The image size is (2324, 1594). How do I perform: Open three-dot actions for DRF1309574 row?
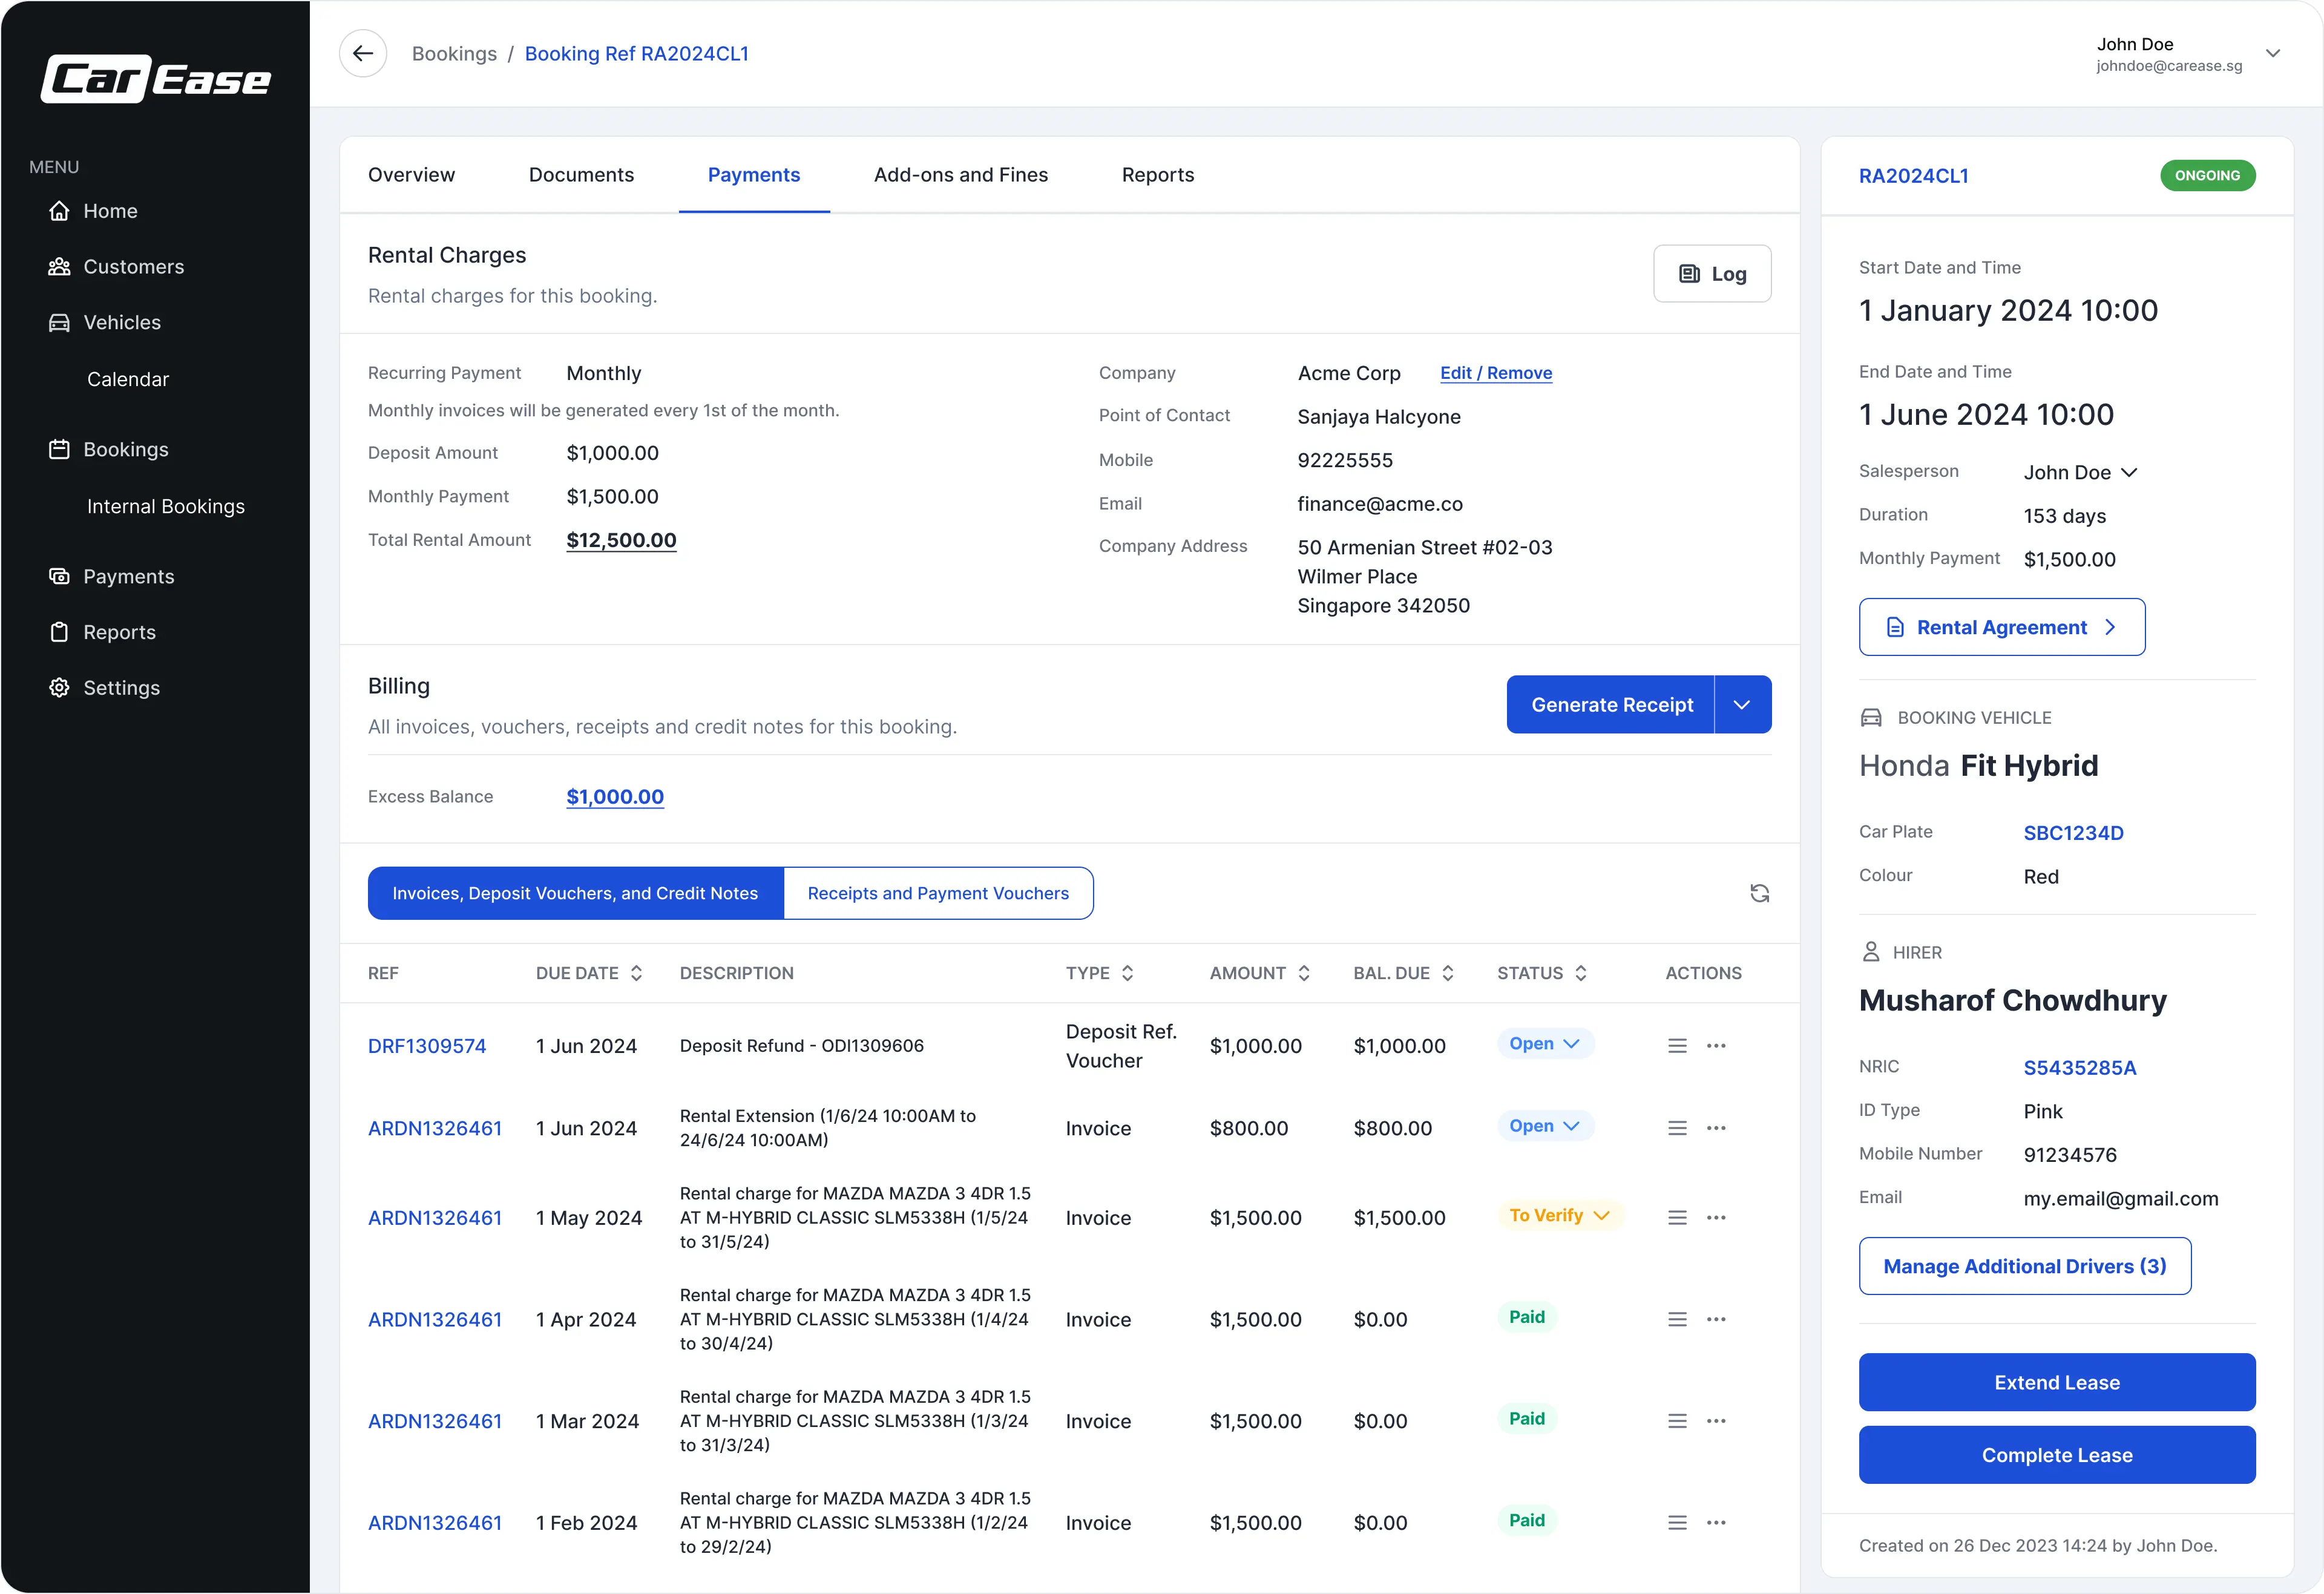pos(1716,1046)
